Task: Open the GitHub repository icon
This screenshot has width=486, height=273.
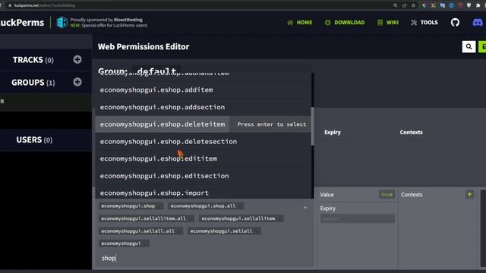Action: tap(455, 22)
